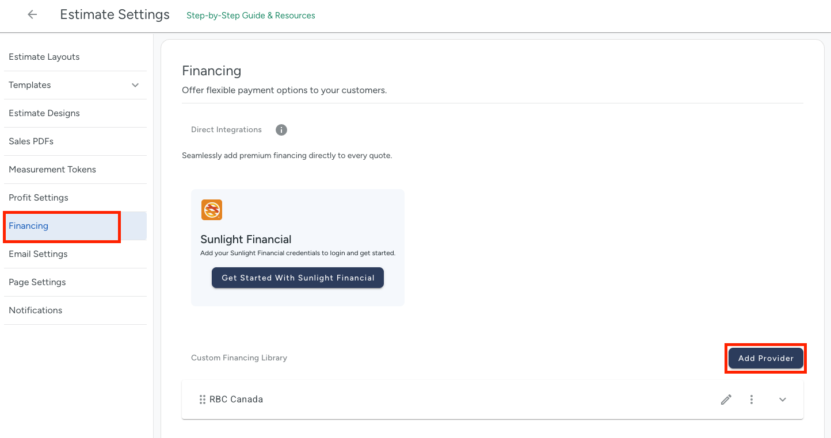Click Get Started With Sunlight Financial
The width and height of the screenshot is (831, 438).
point(298,278)
